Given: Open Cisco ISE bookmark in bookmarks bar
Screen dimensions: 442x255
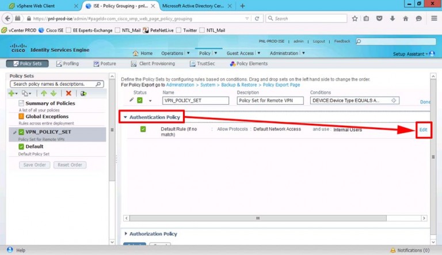Looking at the screenshot, I should coord(51,30).
